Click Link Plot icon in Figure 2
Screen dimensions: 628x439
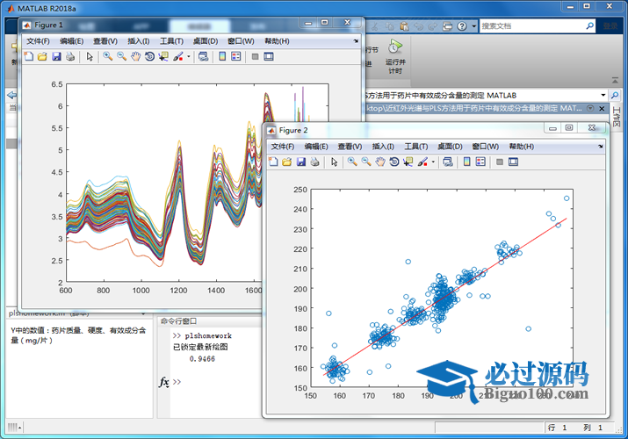[448, 162]
